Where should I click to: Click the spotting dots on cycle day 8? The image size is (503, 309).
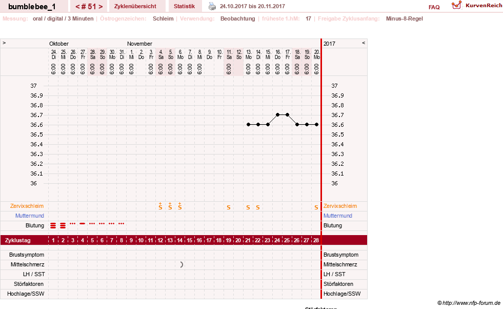[121, 223]
